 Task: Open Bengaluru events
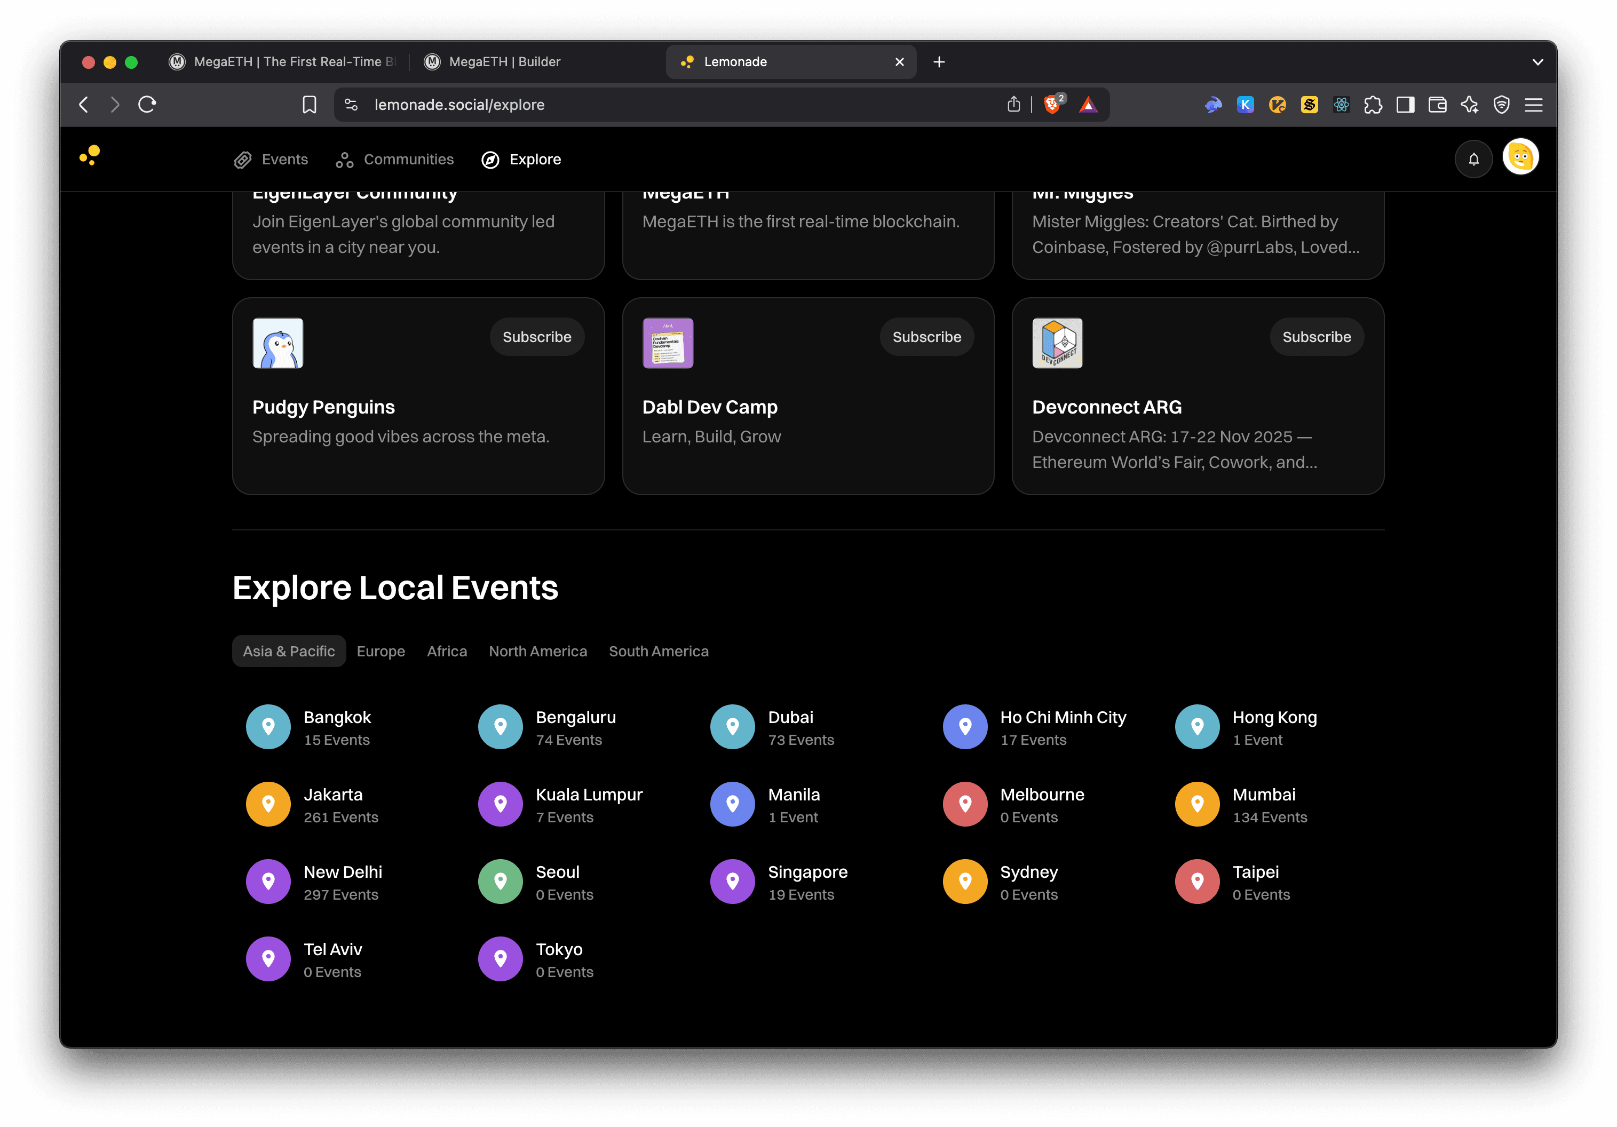tap(546, 727)
